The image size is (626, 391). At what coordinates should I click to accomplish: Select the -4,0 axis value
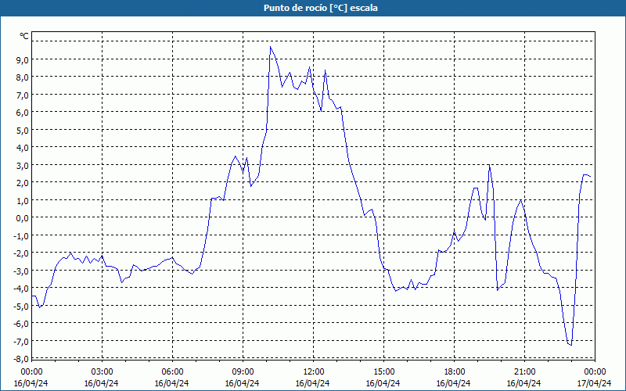21,288
